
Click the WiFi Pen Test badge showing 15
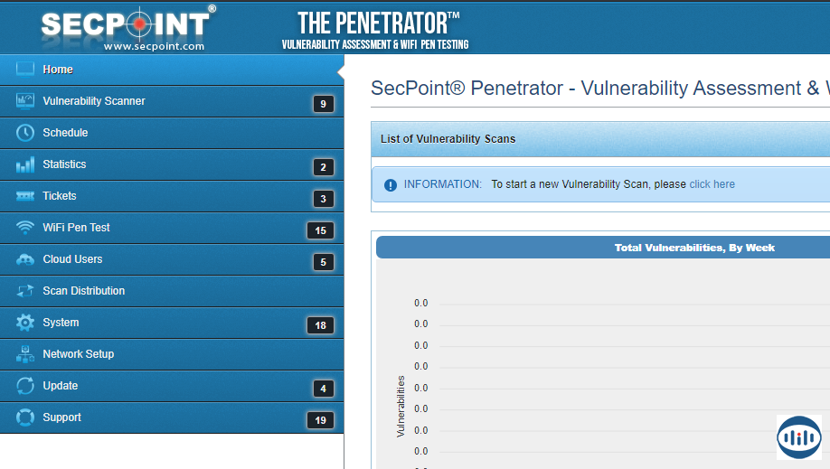320,230
